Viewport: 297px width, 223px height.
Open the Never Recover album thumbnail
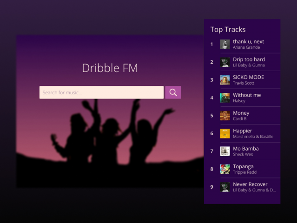pyautogui.click(x=225, y=187)
